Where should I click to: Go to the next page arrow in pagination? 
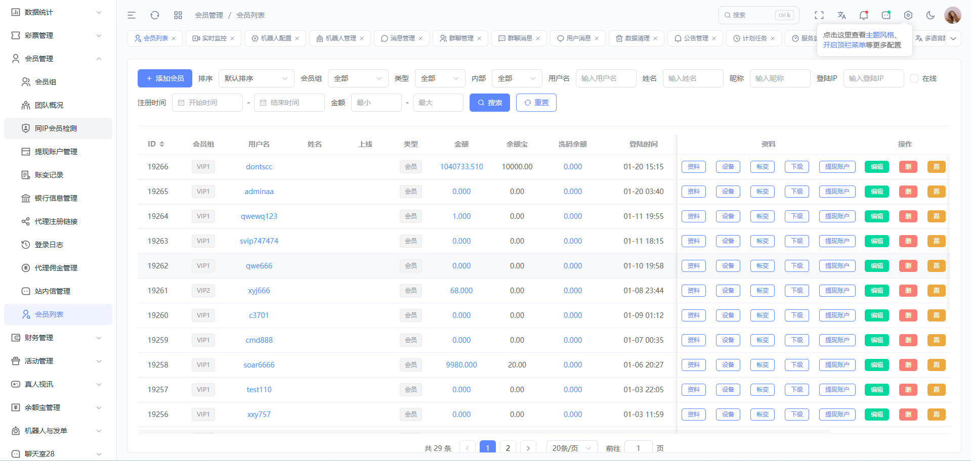528,448
